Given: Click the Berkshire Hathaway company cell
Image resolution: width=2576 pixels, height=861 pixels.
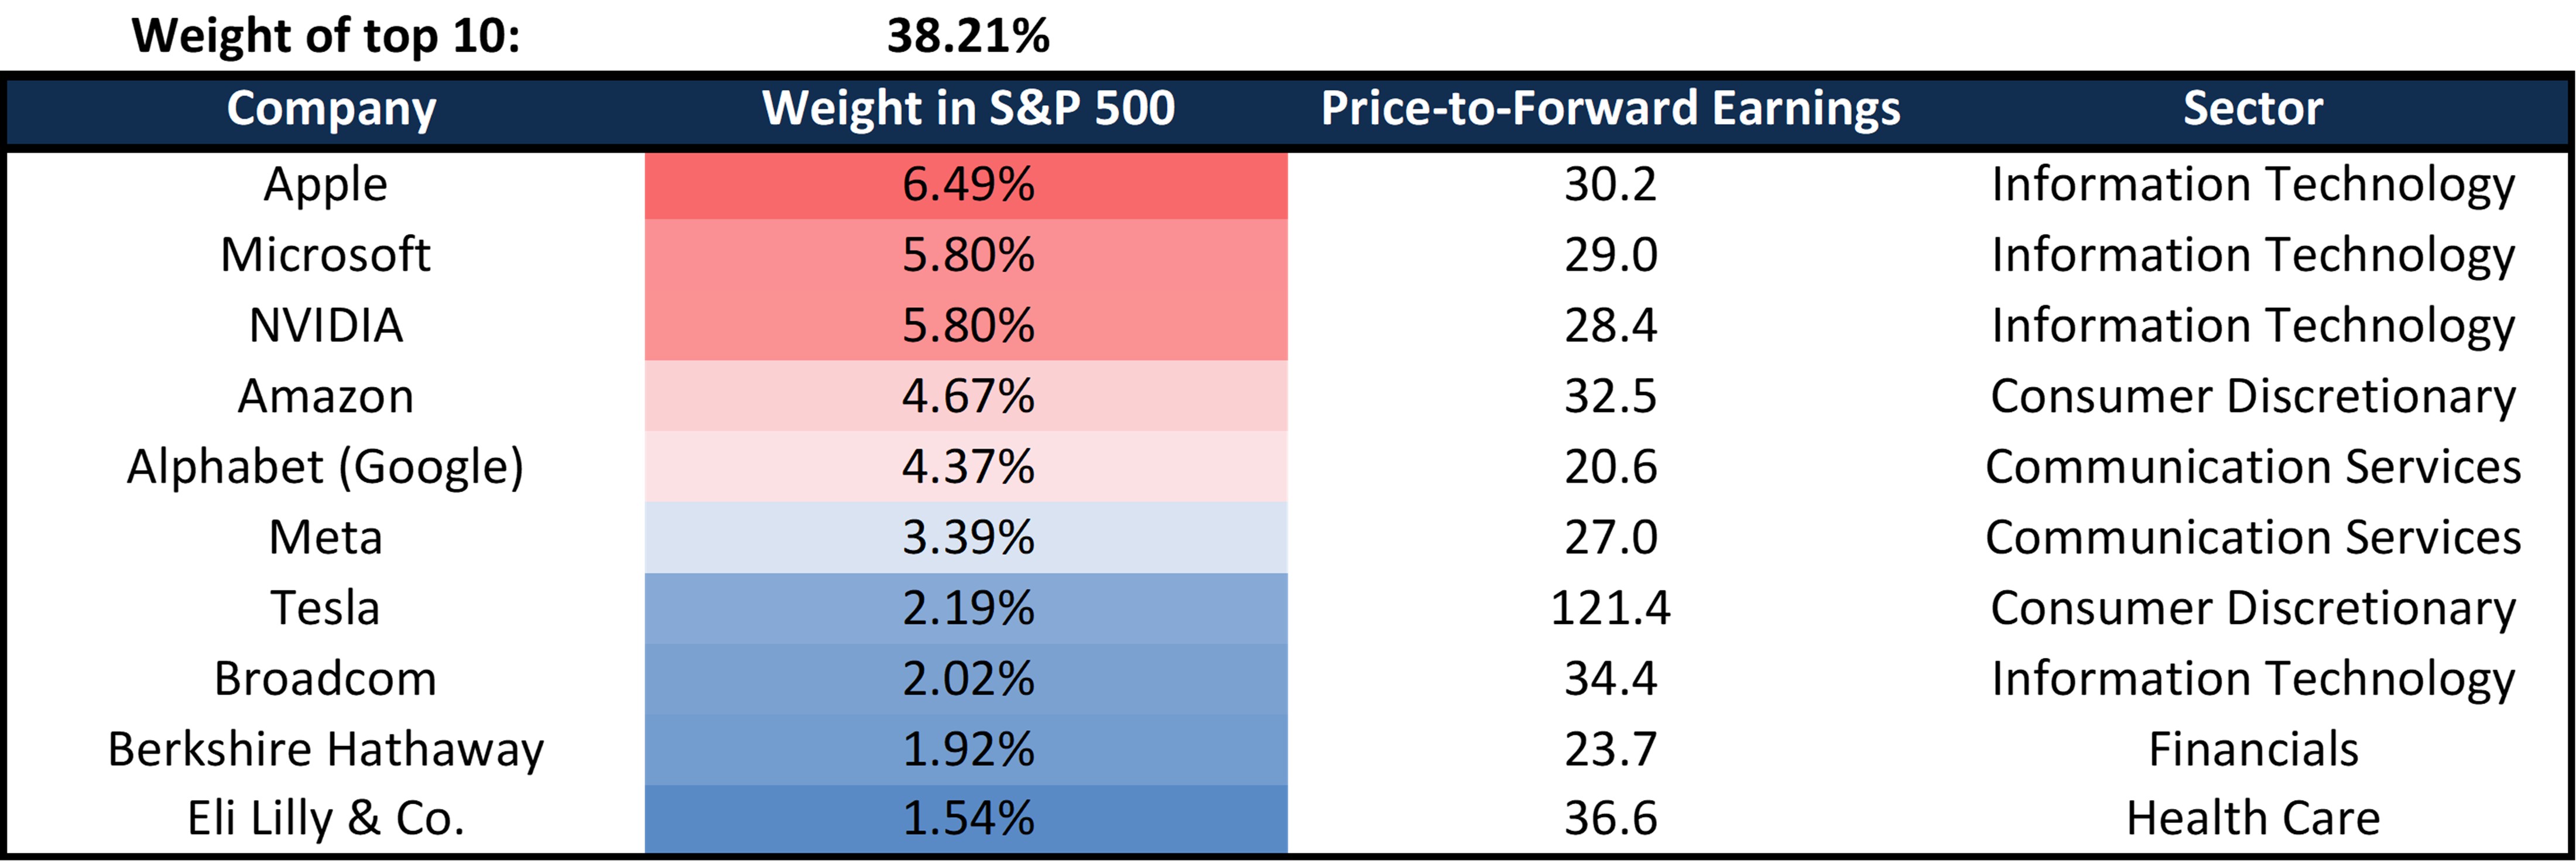Looking at the screenshot, I should (x=326, y=749).
